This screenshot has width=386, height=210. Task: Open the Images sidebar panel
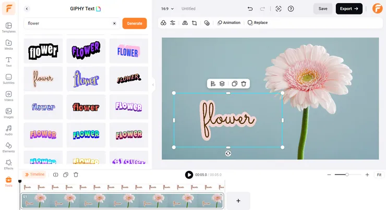(9, 114)
